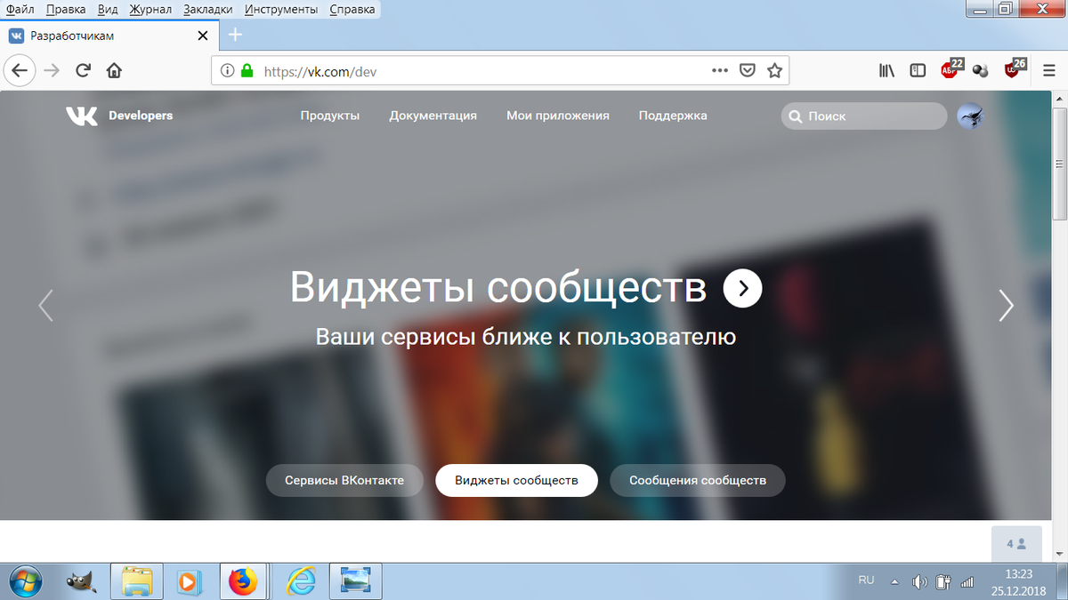Click the green padlock security icon
The height and width of the screenshot is (600, 1068).
pyautogui.click(x=247, y=70)
